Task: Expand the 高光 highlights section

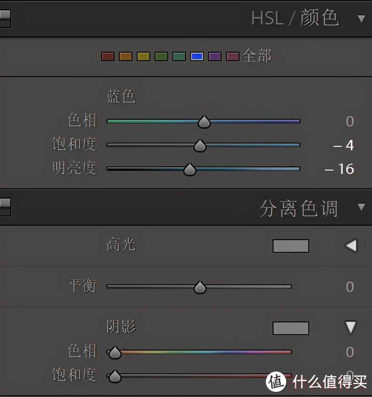Action: click(x=351, y=246)
